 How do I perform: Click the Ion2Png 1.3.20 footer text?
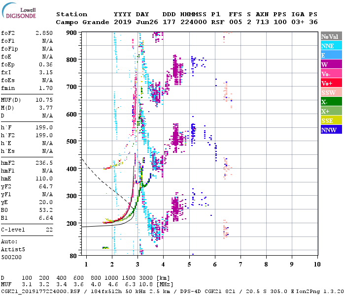click(320, 291)
